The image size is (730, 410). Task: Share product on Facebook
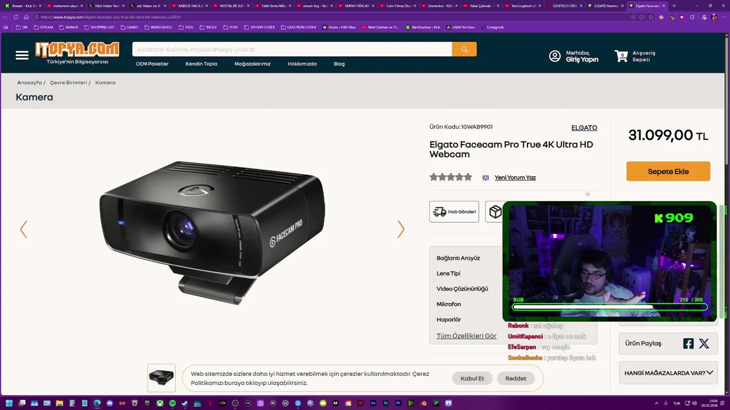[688, 343]
